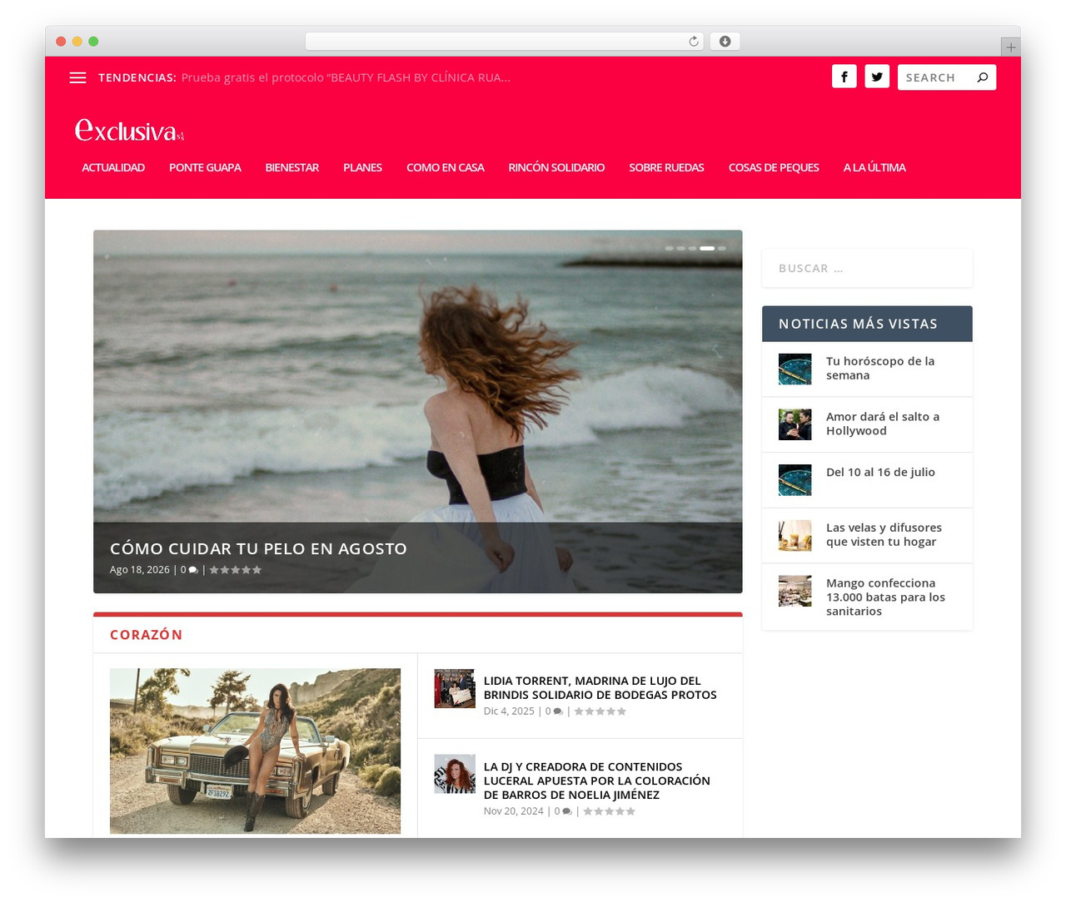Open comments icon on the hair care slide
This screenshot has width=1066, height=902.
point(193,570)
